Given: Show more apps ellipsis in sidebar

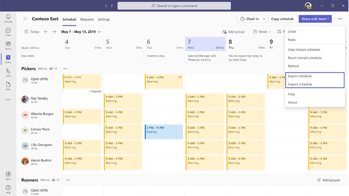Looking at the screenshot, I should 8,100.
